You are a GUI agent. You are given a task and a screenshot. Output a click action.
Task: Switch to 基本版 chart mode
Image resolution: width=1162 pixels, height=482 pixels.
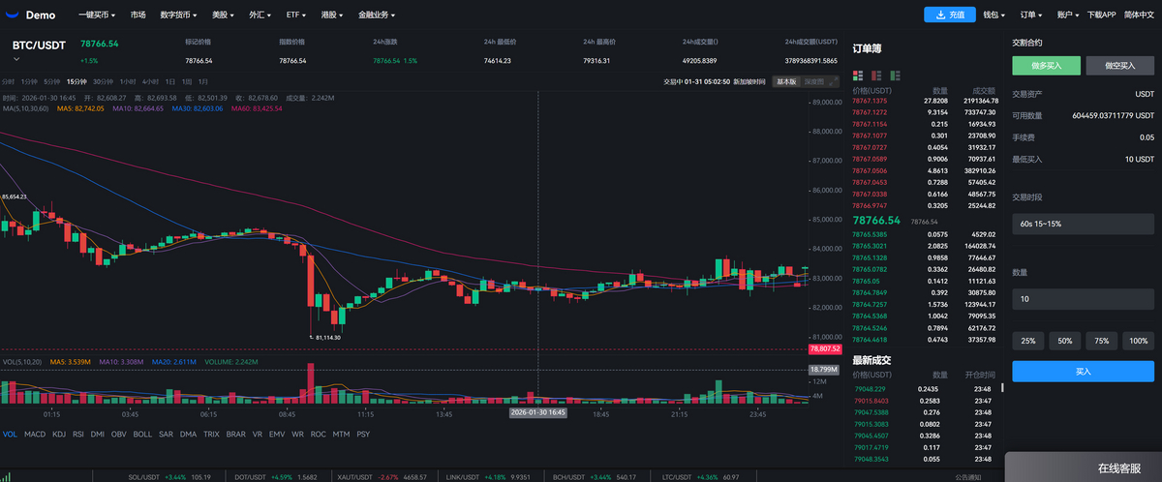(786, 81)
